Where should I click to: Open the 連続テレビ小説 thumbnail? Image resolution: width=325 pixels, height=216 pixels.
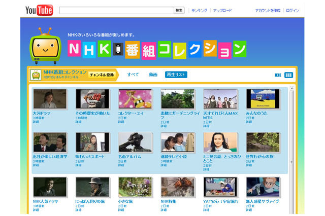pyautogui.click(x=178, y=142)
